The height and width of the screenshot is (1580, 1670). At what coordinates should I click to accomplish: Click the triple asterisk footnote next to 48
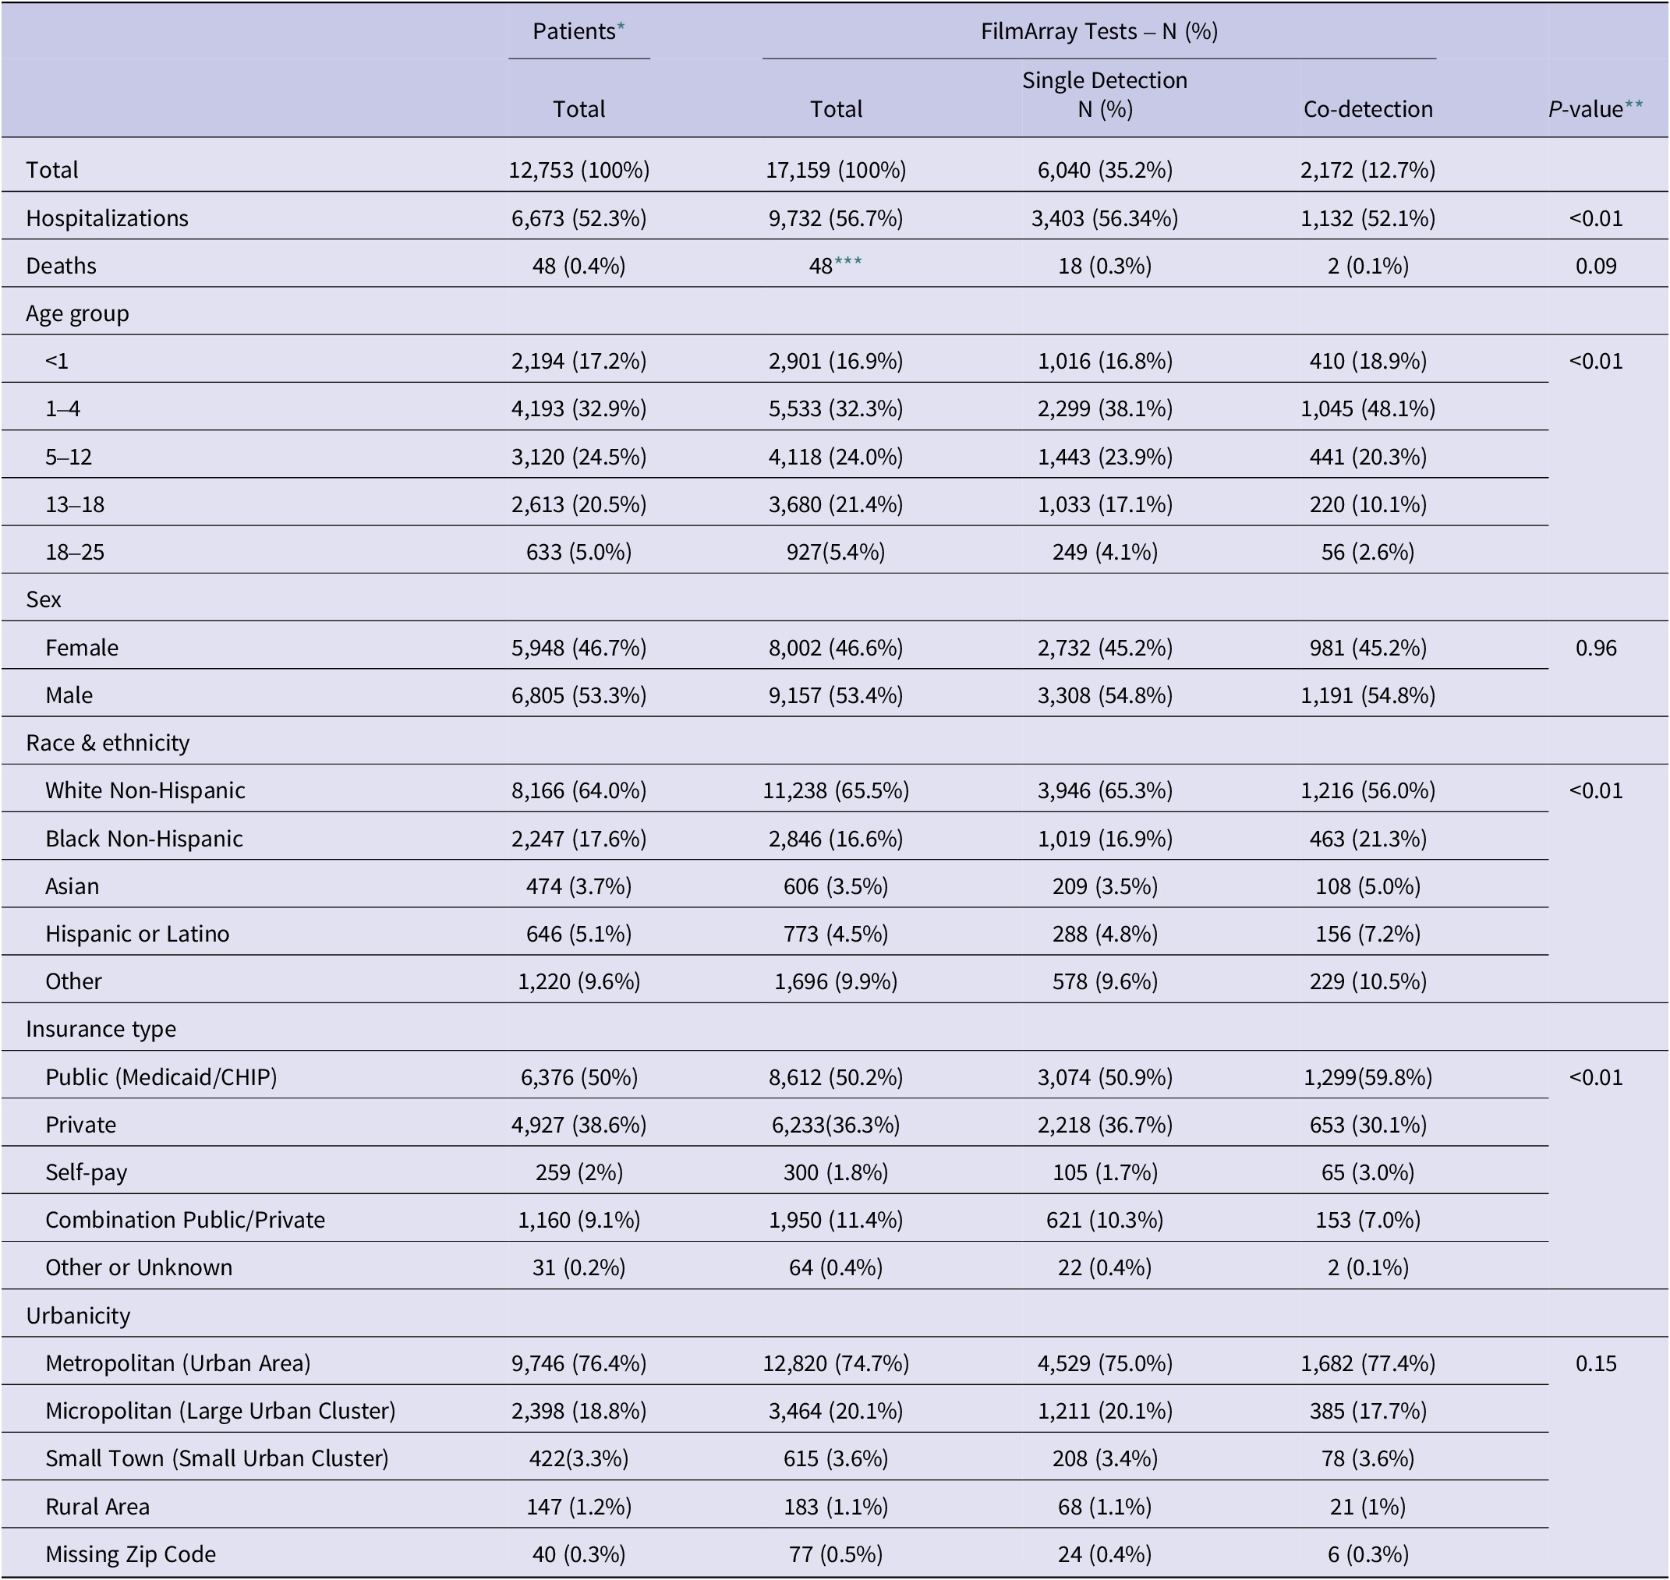tap(847, 262)
